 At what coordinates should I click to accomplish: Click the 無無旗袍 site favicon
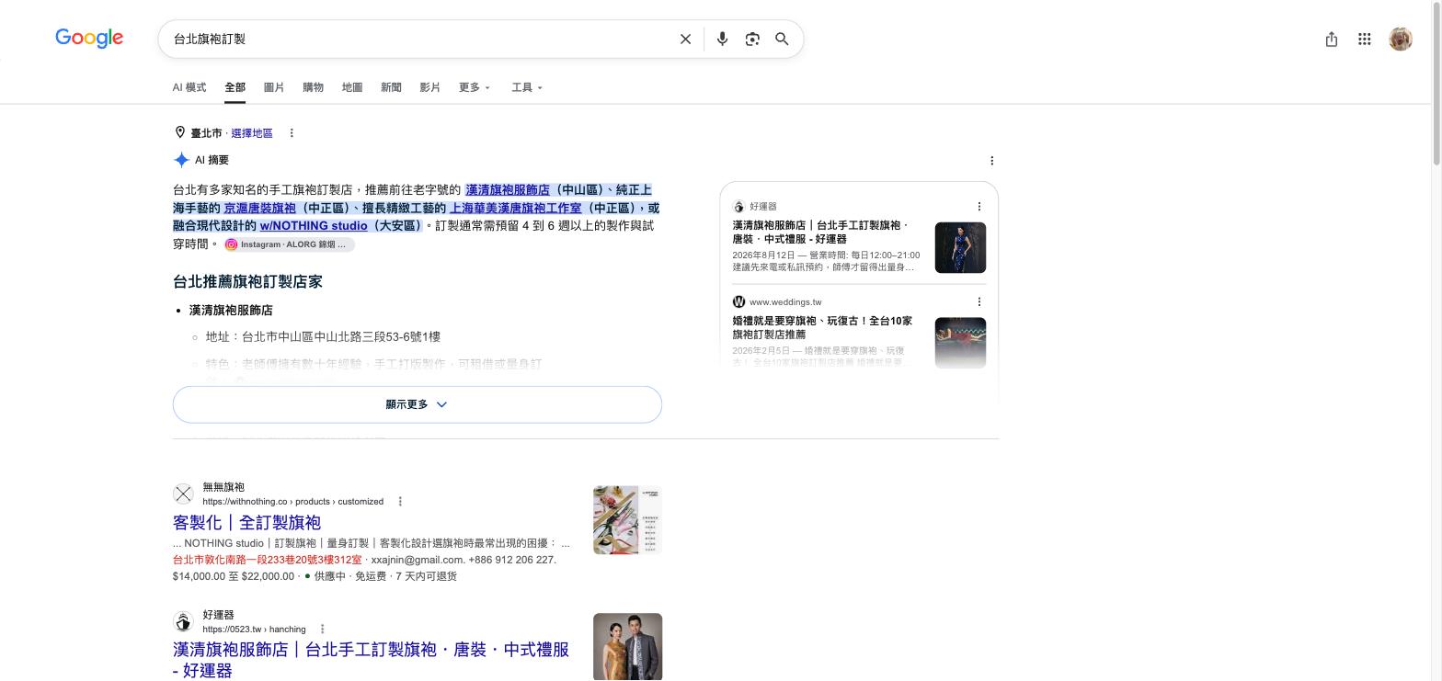[183, 494]
